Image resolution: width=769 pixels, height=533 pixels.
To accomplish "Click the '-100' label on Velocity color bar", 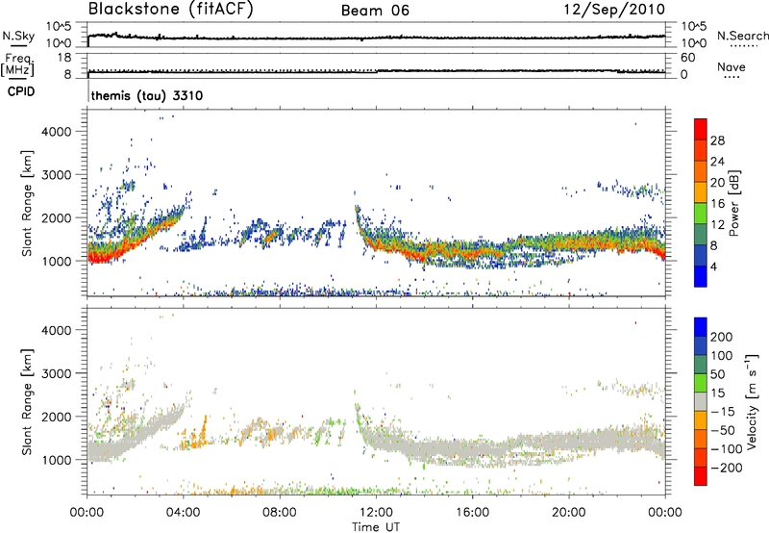I will click(726, 449).
